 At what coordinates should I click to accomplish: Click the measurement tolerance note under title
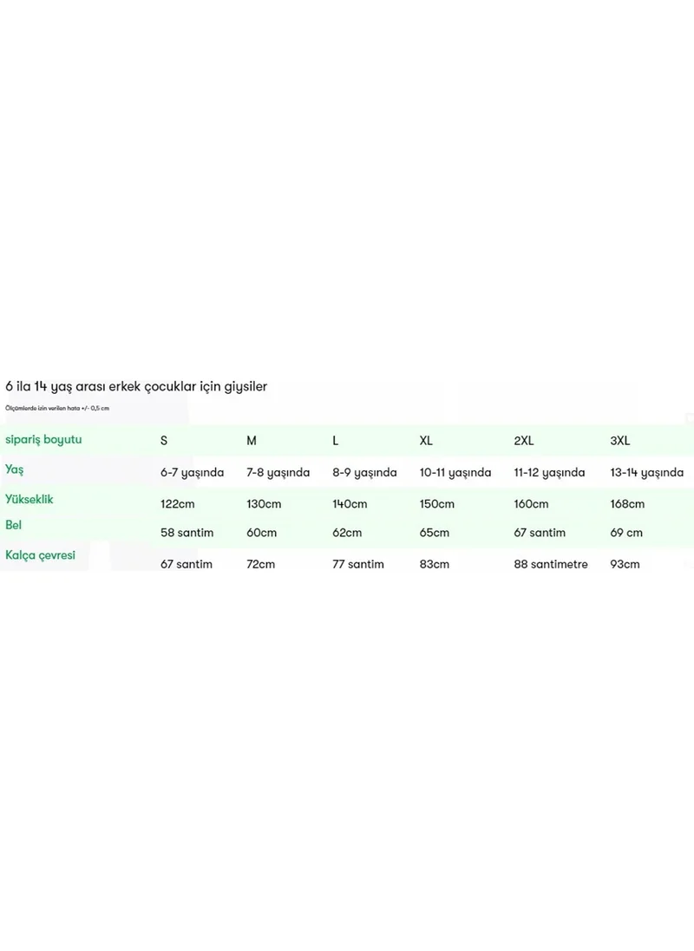coord(57,408)
